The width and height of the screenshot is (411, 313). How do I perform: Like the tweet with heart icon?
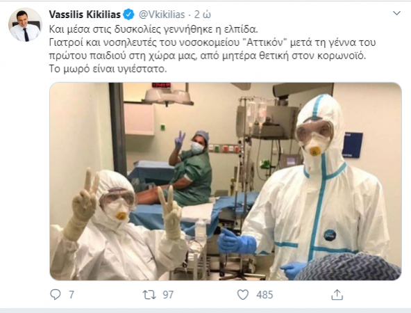243,295
